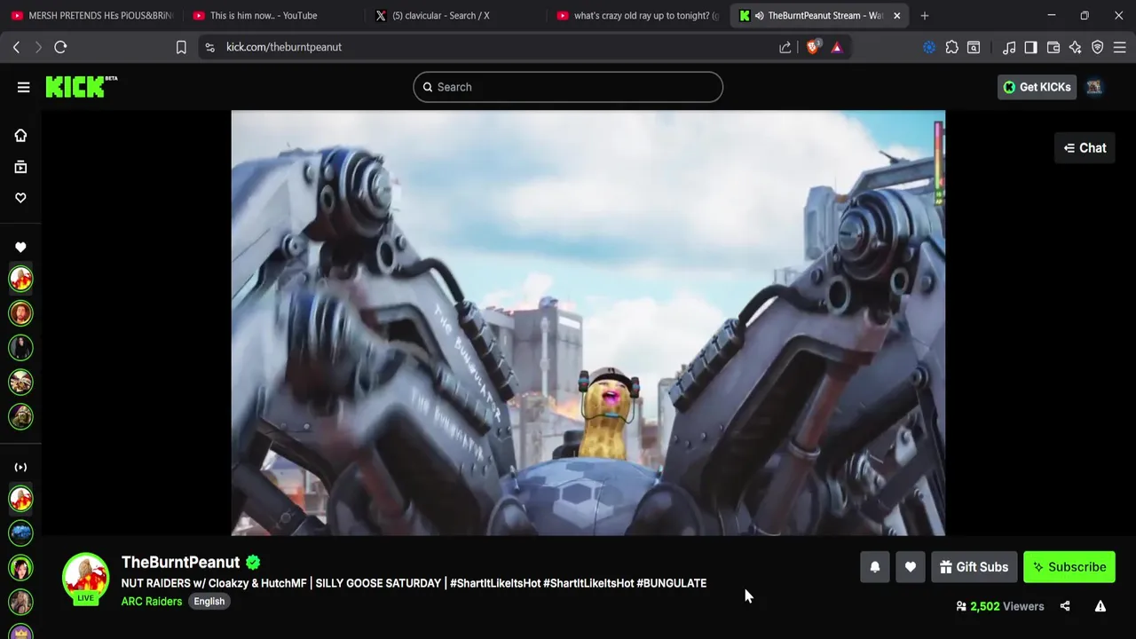The image size is (1136, 639).
Task: Open the Brave Rewards triangle icon
Action: (x=837, y=47)
